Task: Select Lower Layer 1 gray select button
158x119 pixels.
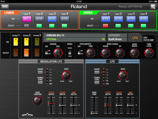Action: [27, 26]
